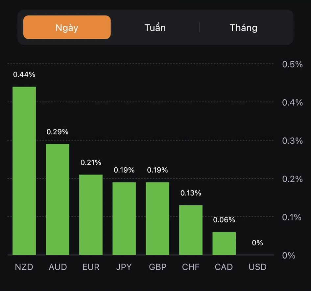Click the GBP green bar

tap(157, 218)
